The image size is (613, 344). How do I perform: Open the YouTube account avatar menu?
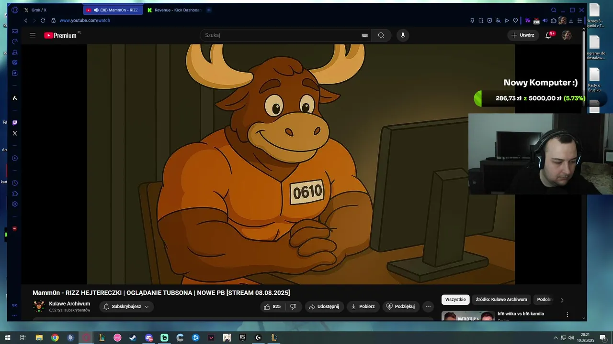pyautogui.click(x=567, y=35)
